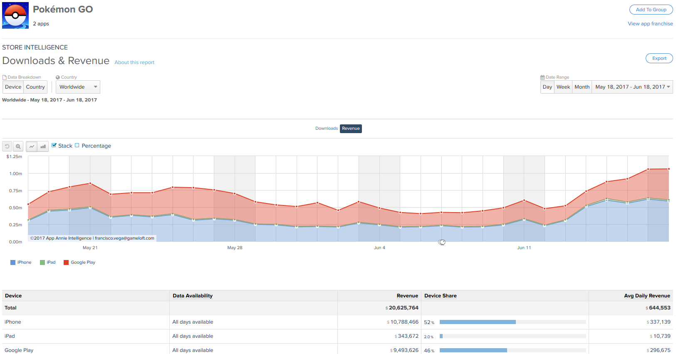Click the Export button
676x354 pixels.
659,58
